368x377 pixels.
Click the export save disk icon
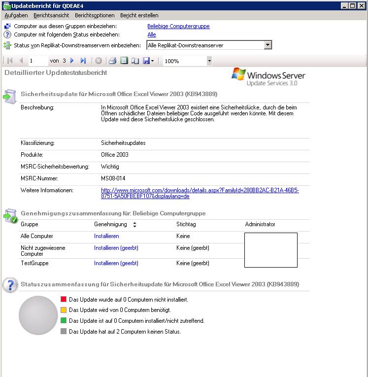146,61
